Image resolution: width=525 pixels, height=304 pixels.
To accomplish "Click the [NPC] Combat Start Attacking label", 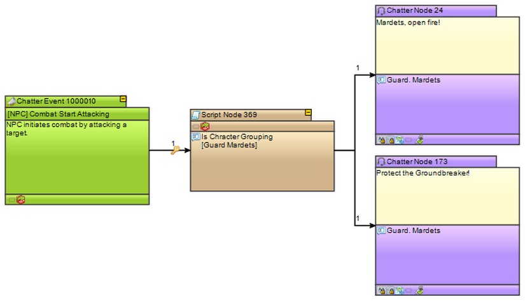I will coord(59,114).
